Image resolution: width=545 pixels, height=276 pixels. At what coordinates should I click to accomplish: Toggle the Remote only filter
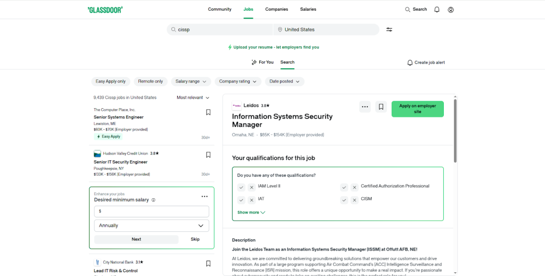point(151,82)
